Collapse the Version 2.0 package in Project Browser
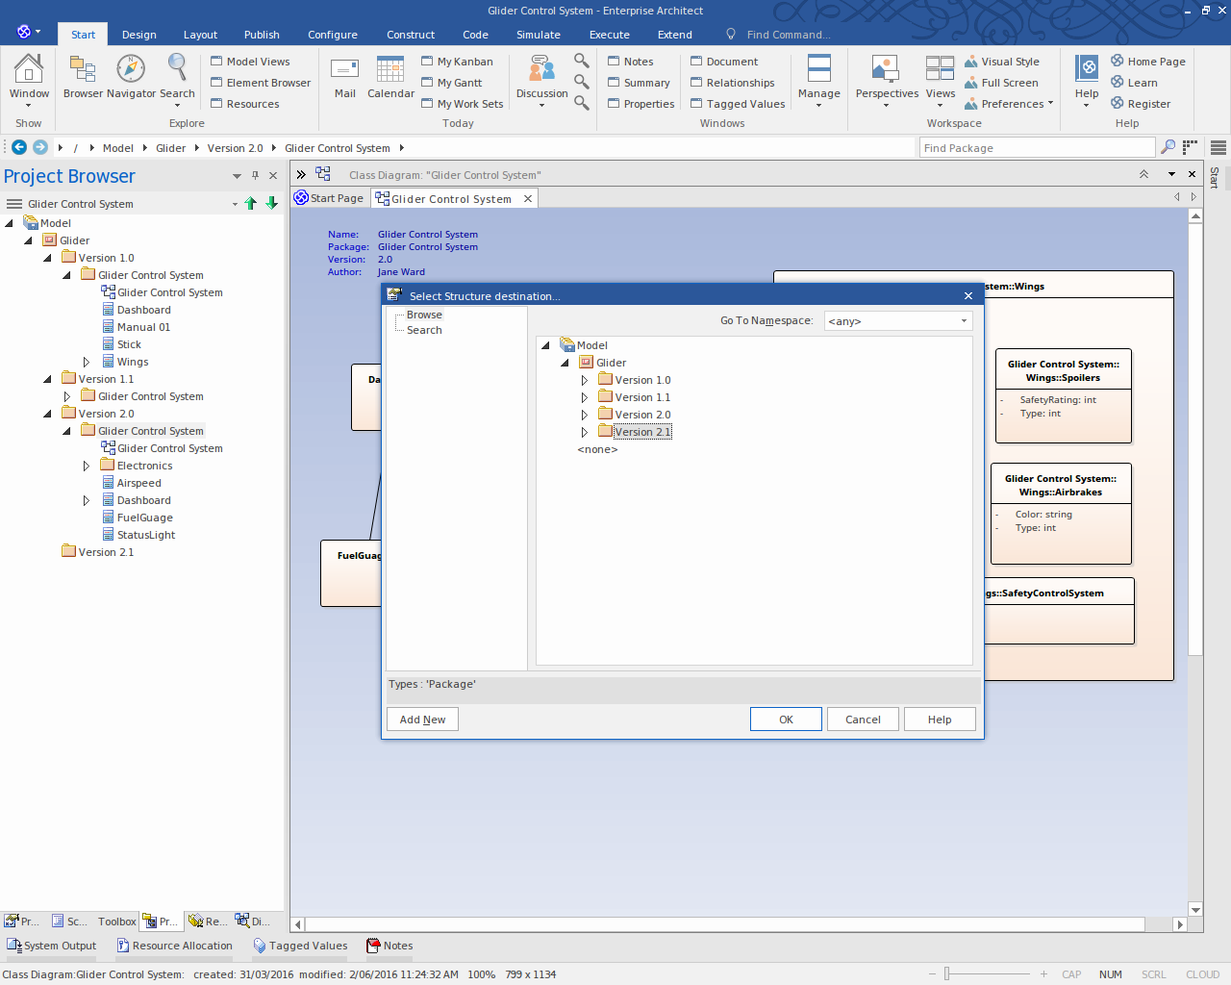Image resolution: width=1231 pixels, height=985 pixels. tap(48, 414)
